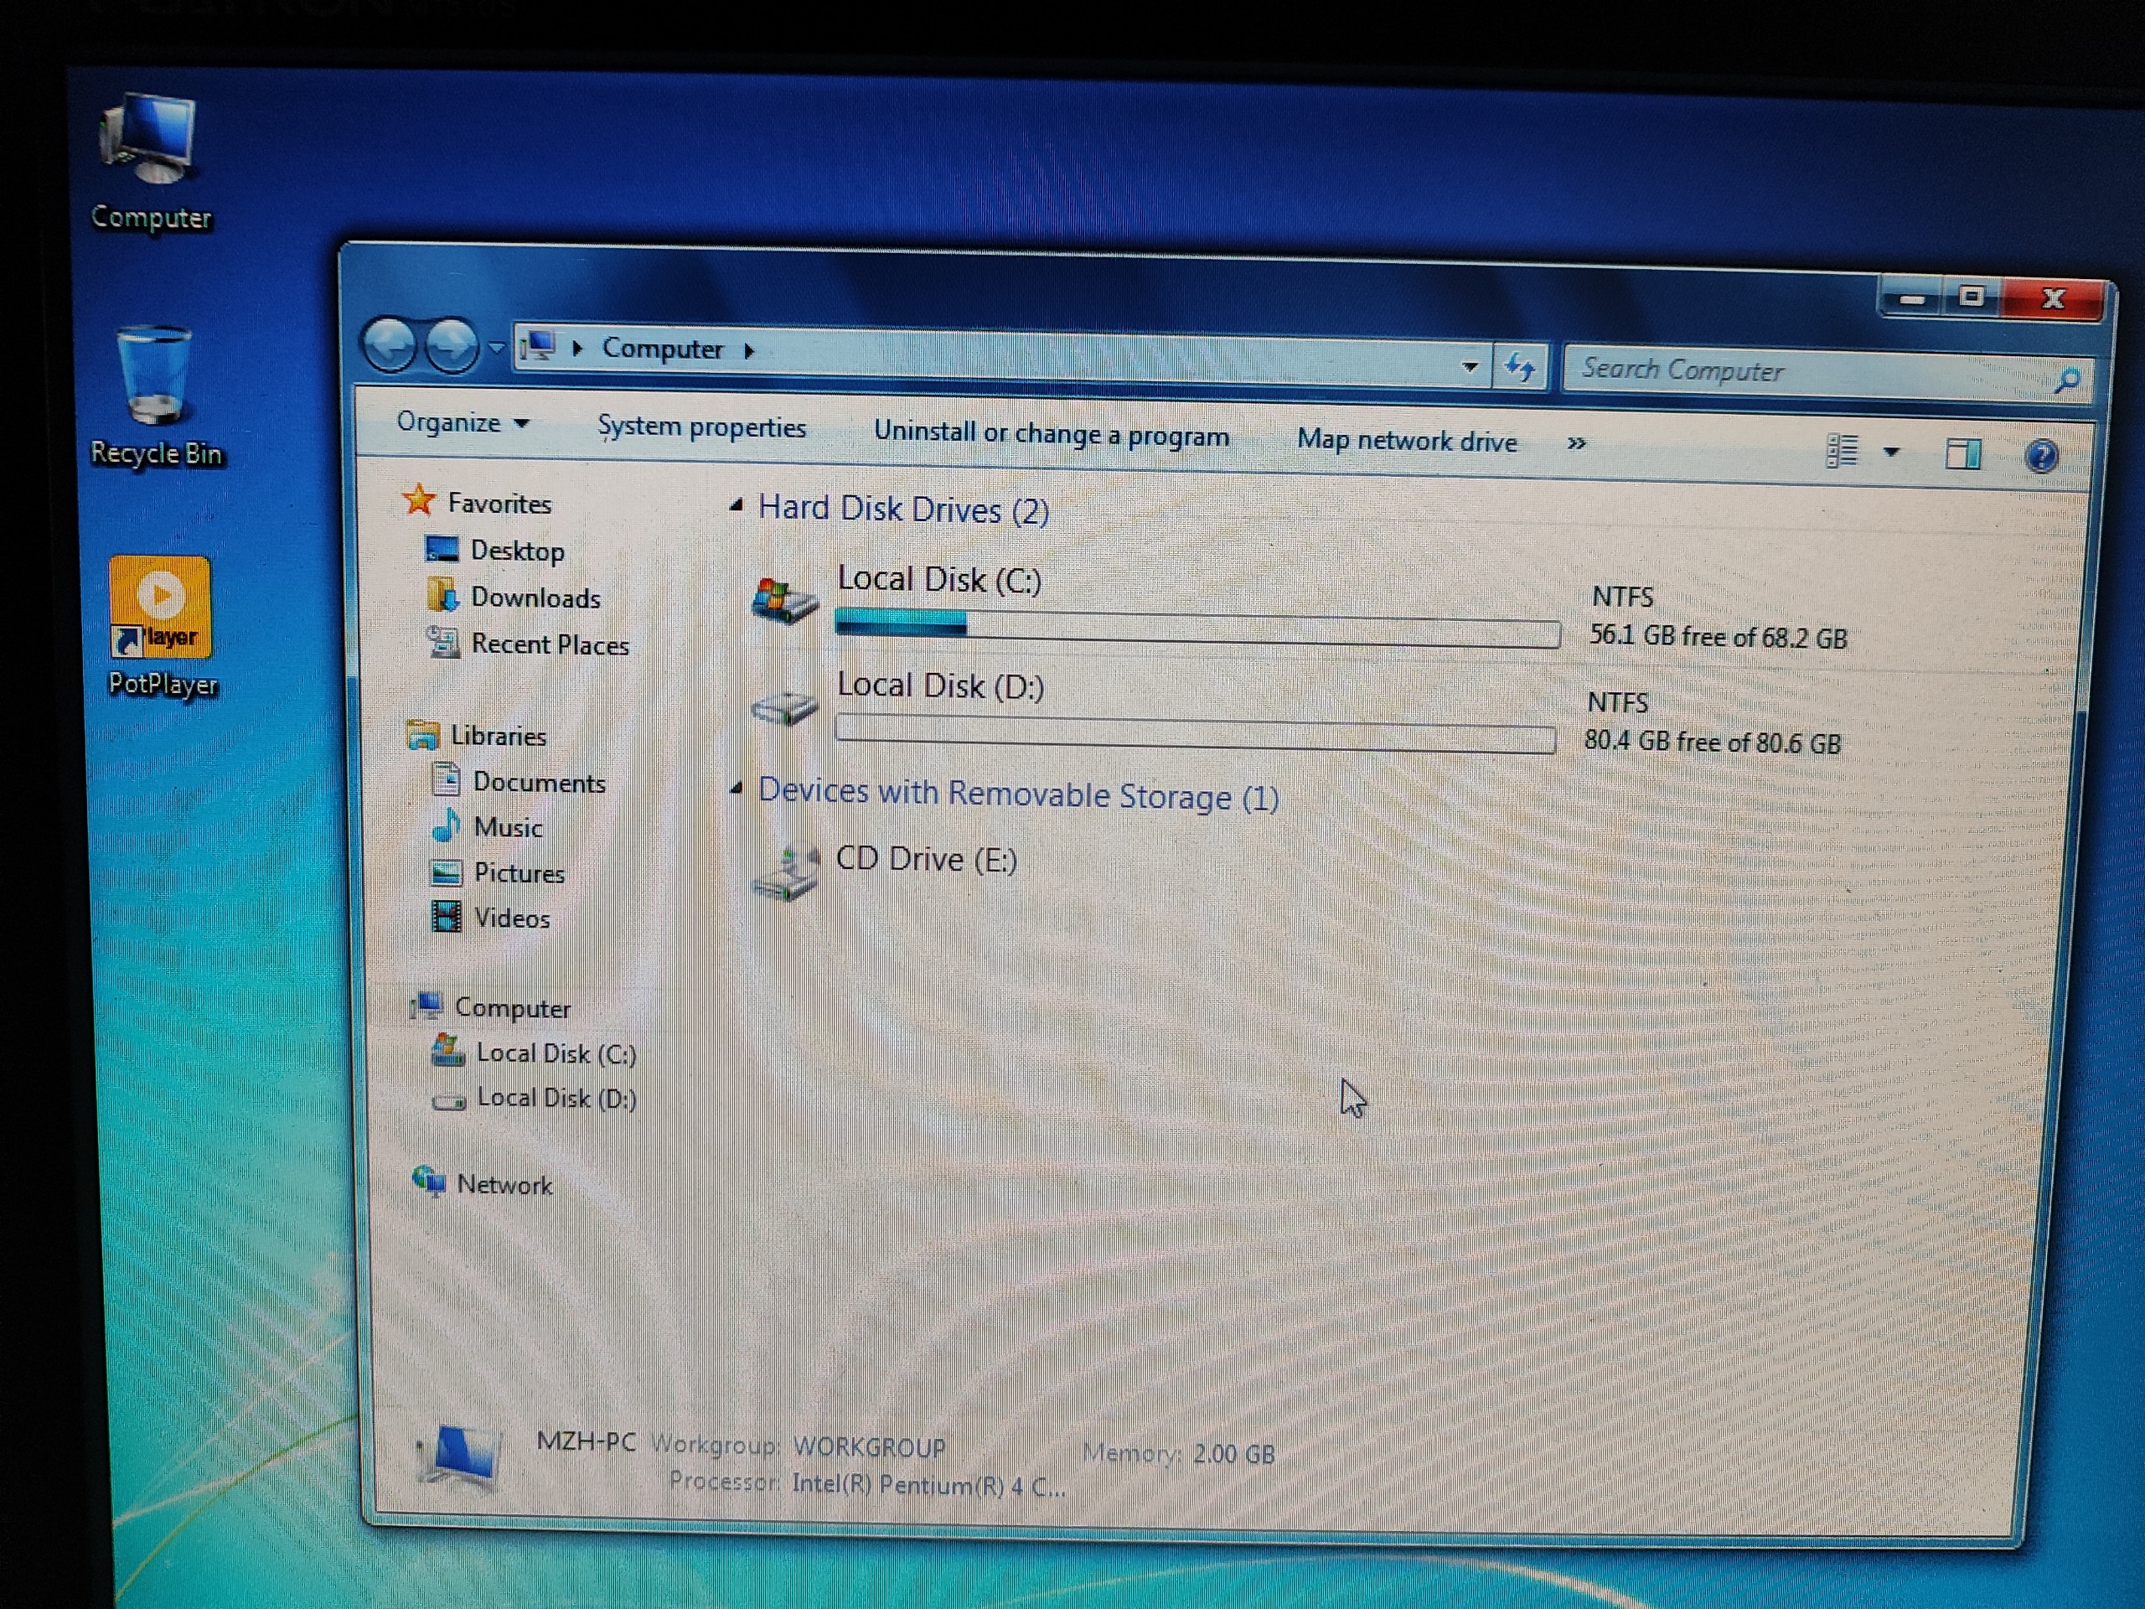Click the Search Computer input field
The width and height of the screenshot is (2145, 1609).
1804,371
